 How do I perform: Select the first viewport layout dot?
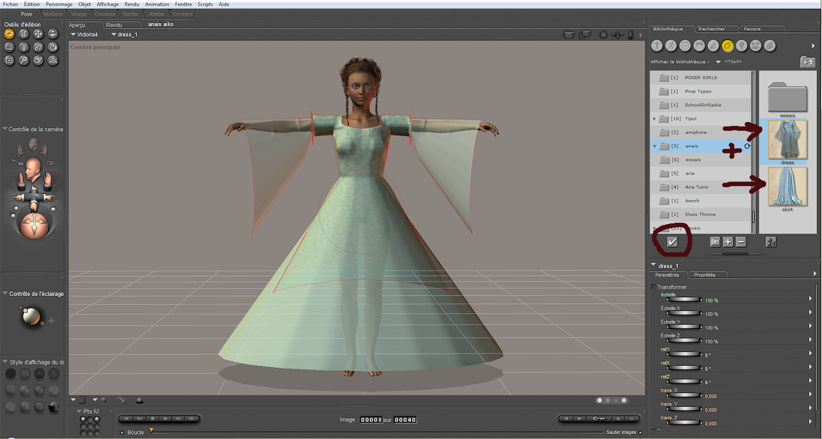(x=599, y=400)
